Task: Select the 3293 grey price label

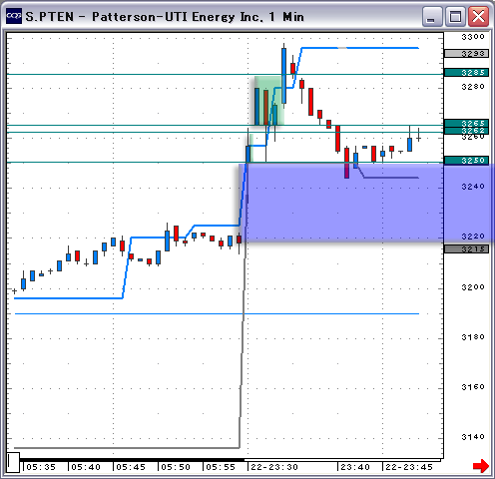Action: (466, 54)
